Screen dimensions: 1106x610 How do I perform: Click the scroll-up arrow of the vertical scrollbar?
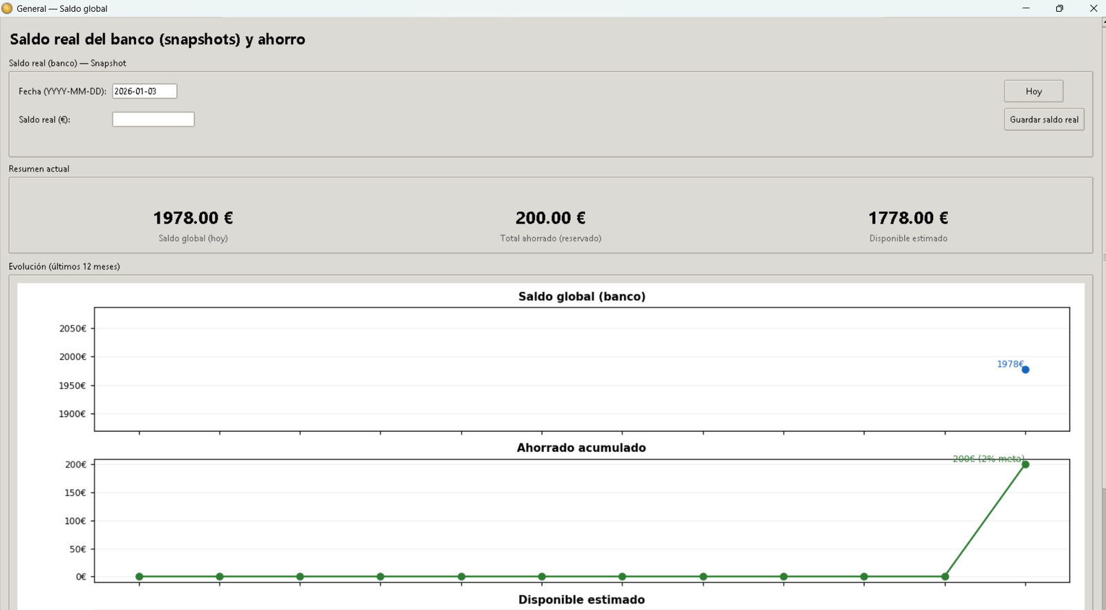(x=1103, y=23)
